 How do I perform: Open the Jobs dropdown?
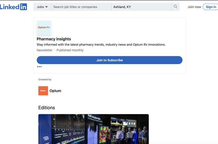(42, 7)
